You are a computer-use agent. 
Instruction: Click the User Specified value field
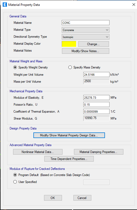tap(96, 182)
